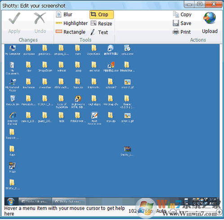Click the zoom slider handle
The height and width of the screenshot is (220, 224).
coord(178,212)
